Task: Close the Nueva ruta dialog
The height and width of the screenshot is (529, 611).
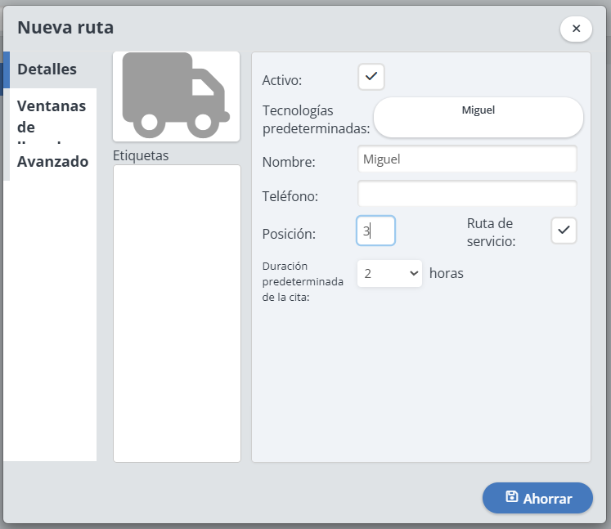Action: click(x=576, y=29)
